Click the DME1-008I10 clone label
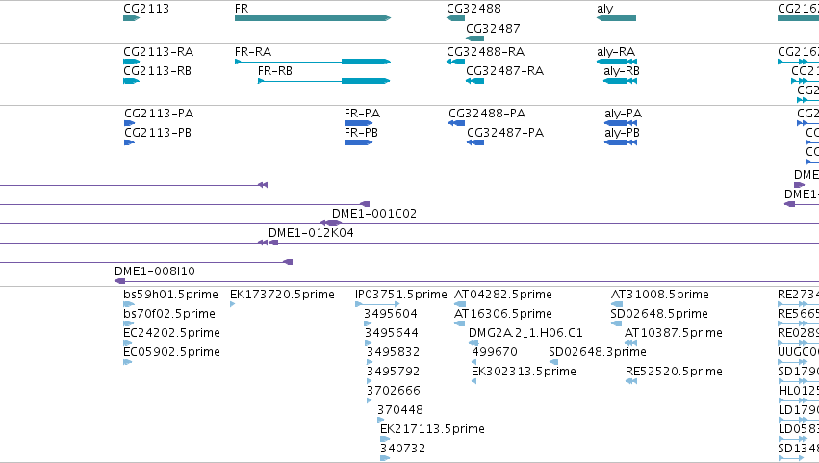 (155, 271)
